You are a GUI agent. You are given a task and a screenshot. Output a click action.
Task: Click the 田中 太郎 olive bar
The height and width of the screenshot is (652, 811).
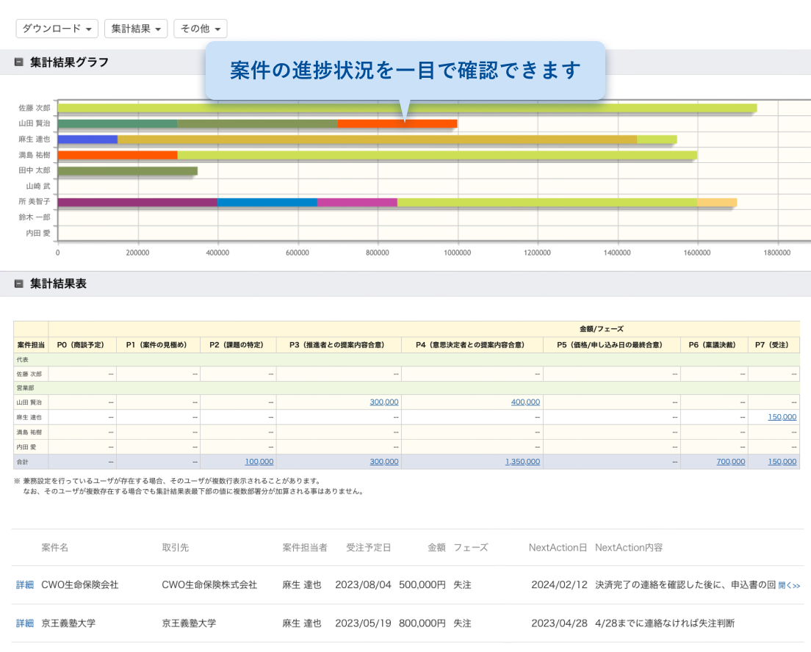pyautogui.click(x=127, y=170)
